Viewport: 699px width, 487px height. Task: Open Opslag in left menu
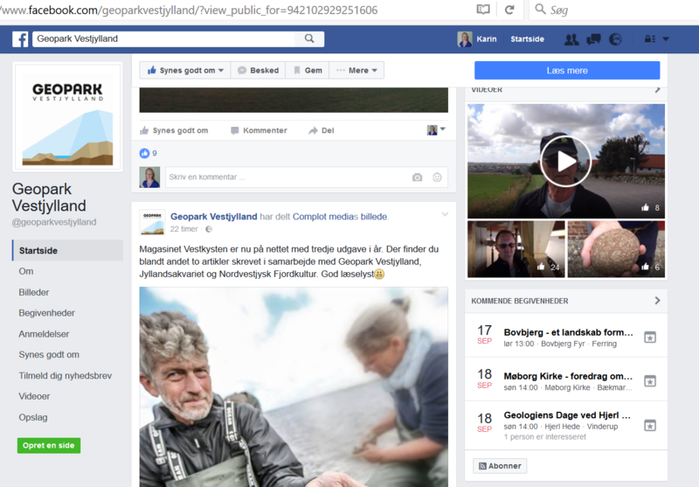[33, 417]
